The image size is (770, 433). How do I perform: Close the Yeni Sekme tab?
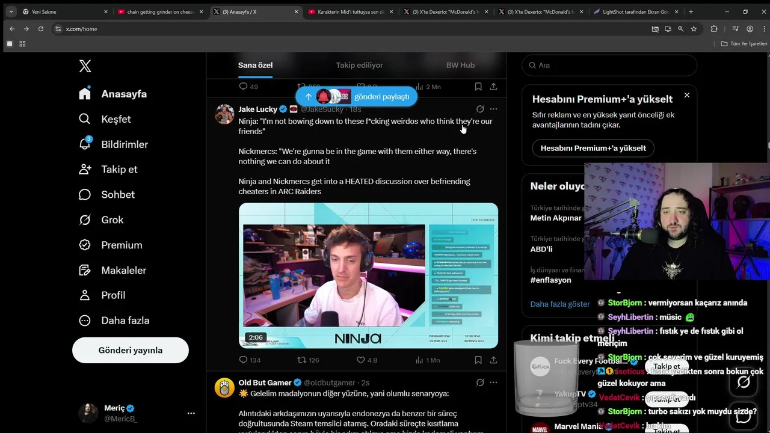coord(105,11)
